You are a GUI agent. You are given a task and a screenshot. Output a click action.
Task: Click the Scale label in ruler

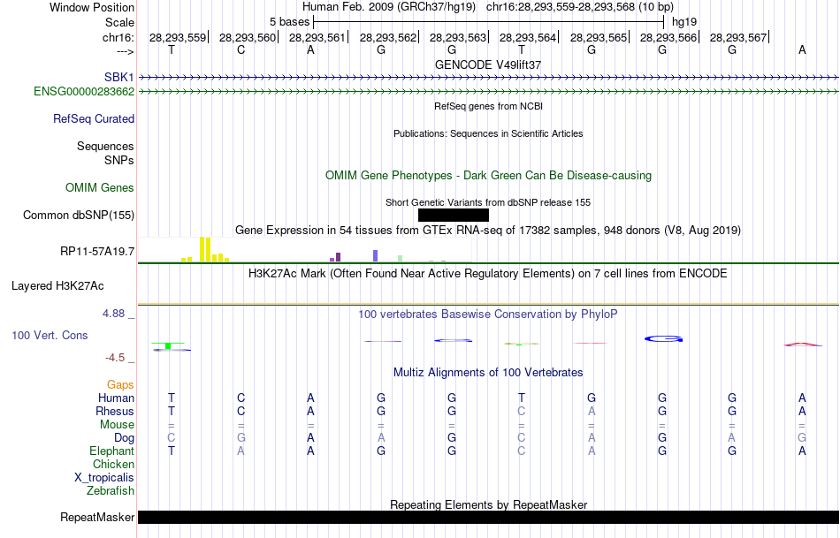coord(120,22)
